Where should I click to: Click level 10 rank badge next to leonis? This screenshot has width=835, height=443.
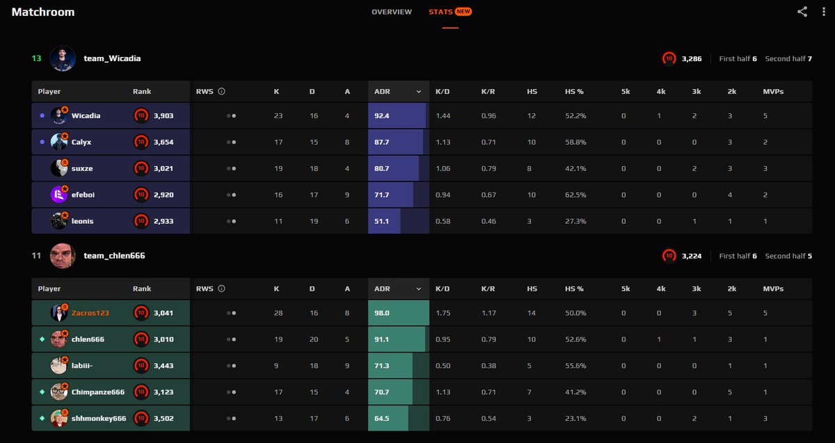[141, 221]
